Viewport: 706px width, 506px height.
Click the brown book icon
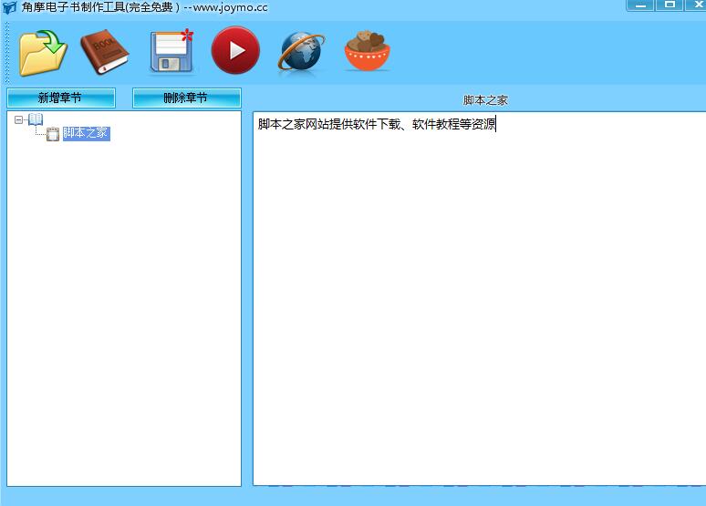pyautogui.click(x=105, y=52)
